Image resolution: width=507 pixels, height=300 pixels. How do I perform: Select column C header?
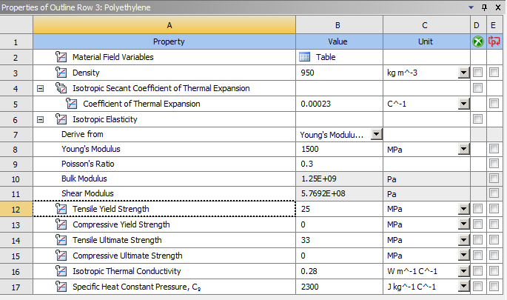click(x=426, y=25)
